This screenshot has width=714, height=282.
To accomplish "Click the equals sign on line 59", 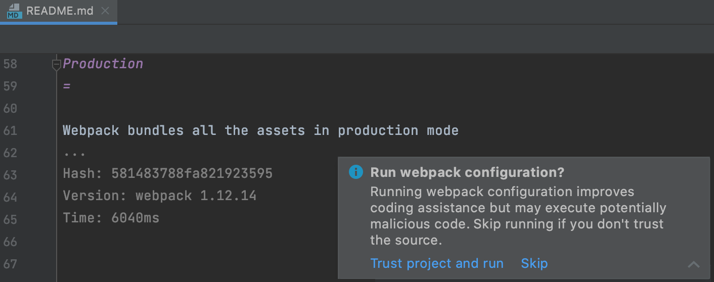I will [67, 86].
